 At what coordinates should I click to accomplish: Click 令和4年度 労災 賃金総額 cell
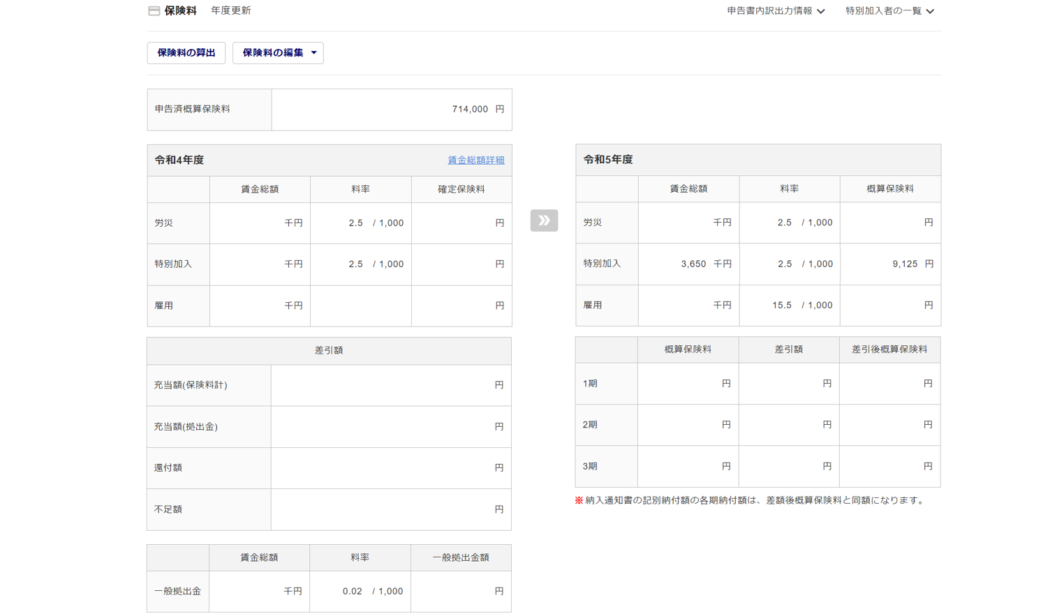(x=260, y=223)
